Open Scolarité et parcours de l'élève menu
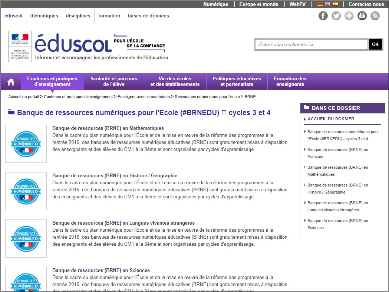389x292 pixels. [x=114, y=81]
